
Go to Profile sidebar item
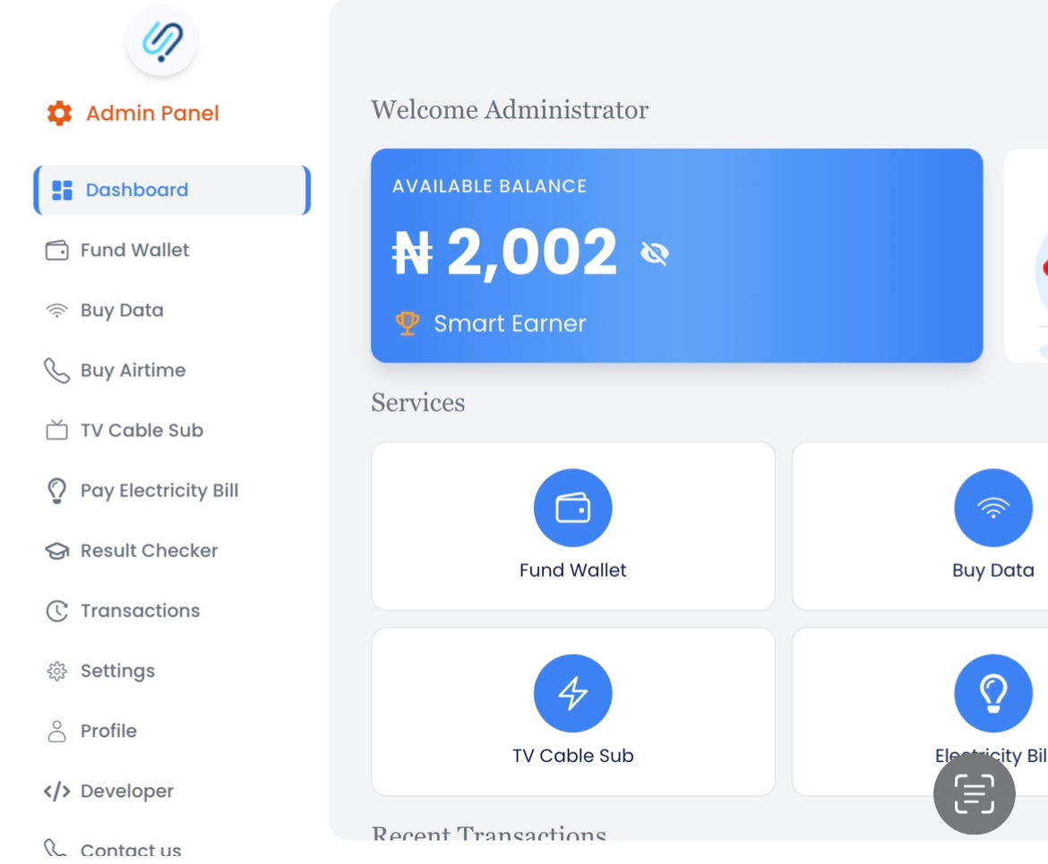pyautogui.click(x=108, y=731)
